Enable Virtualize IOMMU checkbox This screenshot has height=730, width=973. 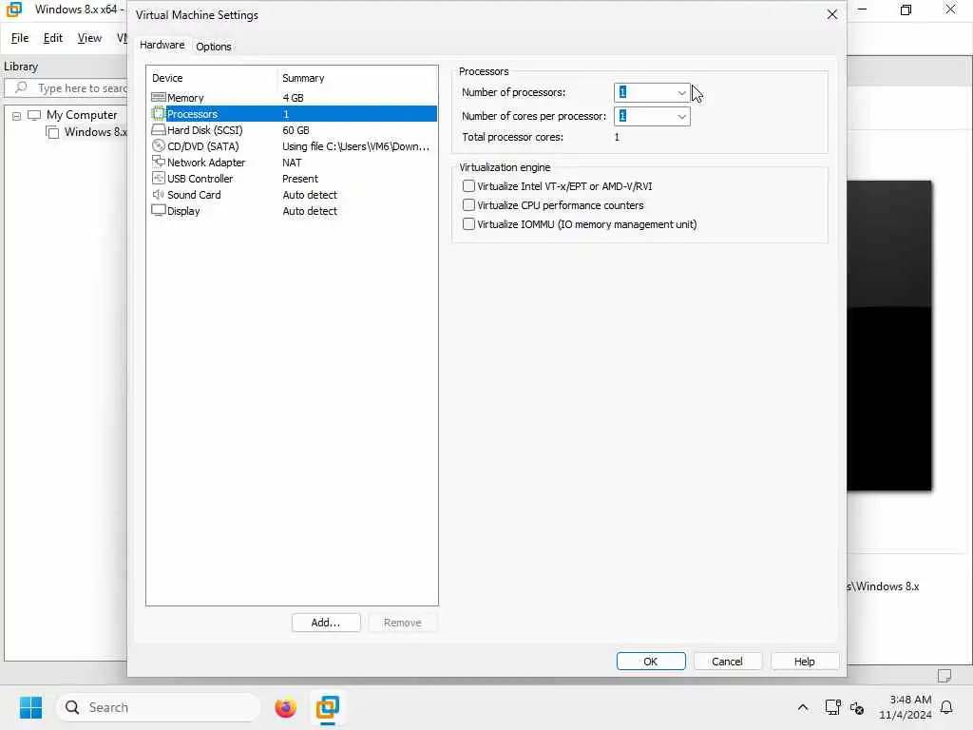point(468,224)
